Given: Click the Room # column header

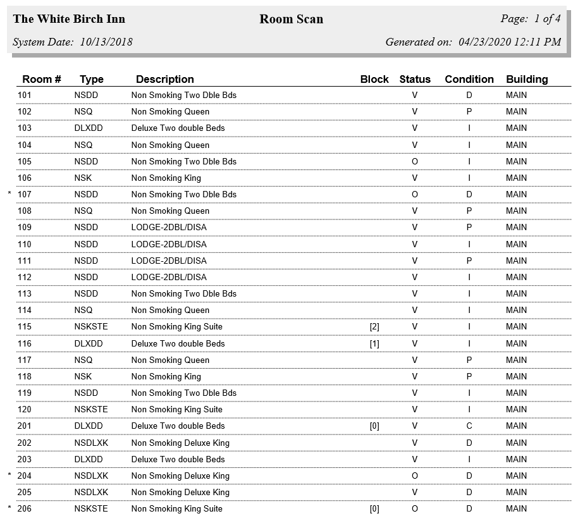Looking at the screenshot, I should coord(41,79).
